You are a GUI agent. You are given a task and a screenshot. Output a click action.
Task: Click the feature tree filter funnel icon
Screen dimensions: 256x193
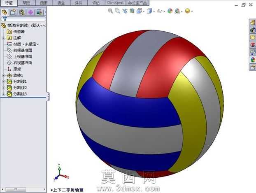(x=5, y=19)
